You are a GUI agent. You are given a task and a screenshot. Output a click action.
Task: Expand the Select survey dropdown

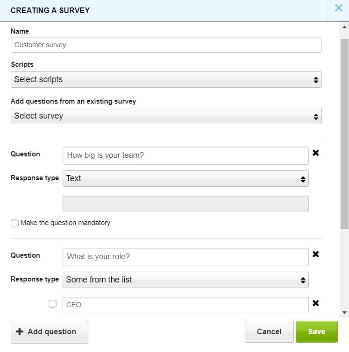click(x=166, y=116)
